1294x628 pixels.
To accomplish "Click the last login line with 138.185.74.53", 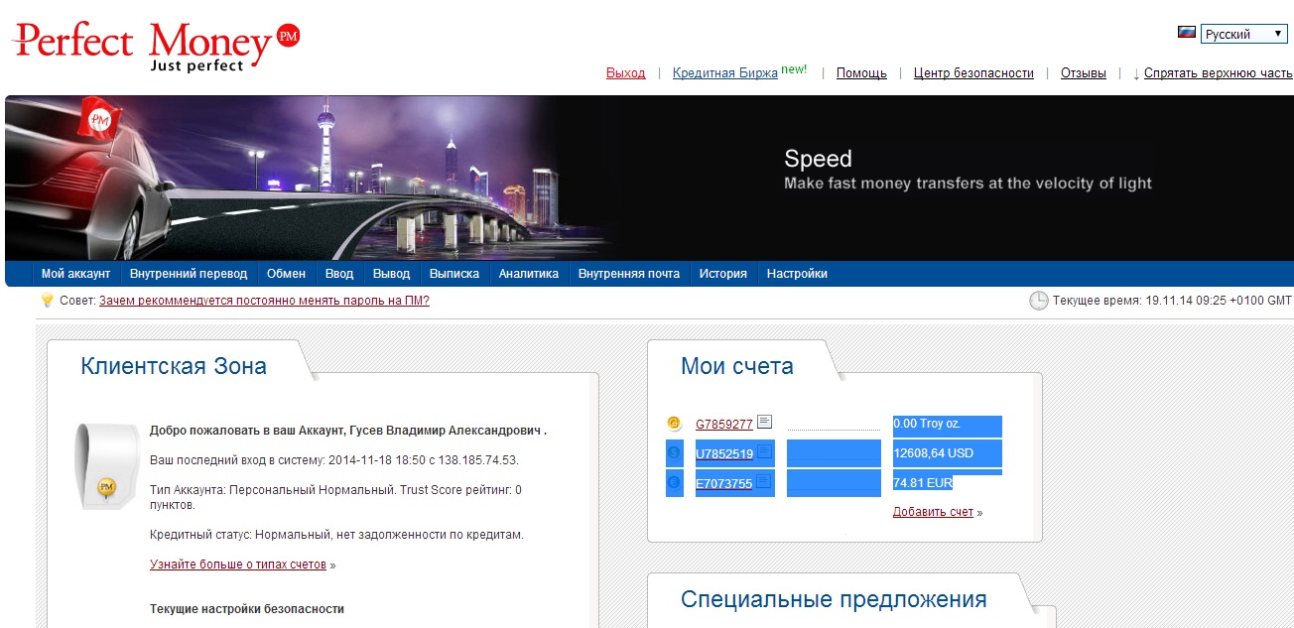I will [x=334, y=460].
